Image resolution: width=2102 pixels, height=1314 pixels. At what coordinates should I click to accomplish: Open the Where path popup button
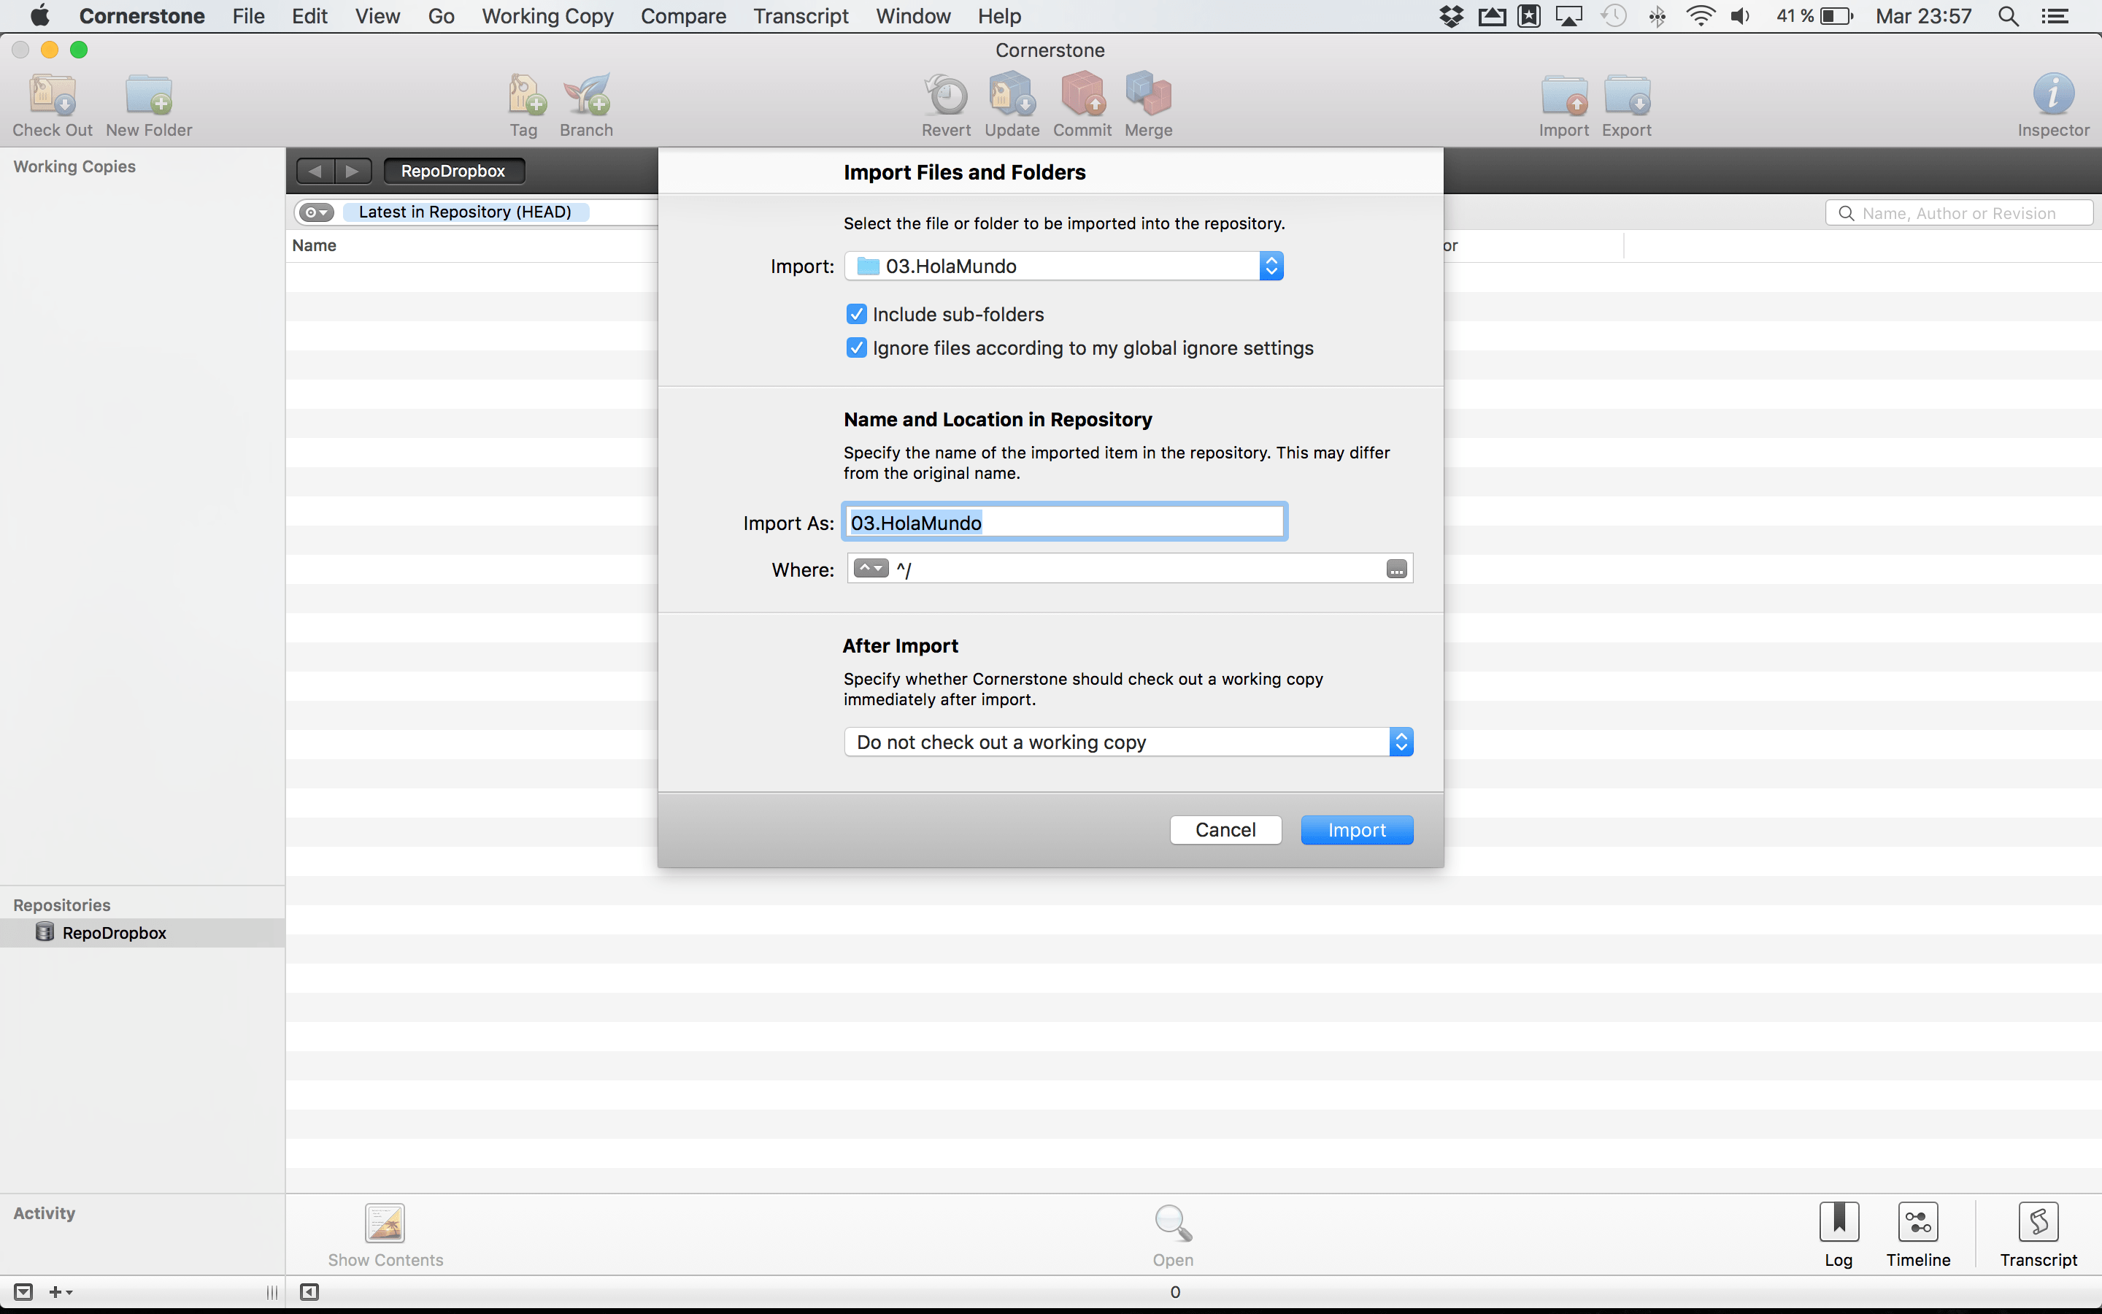click(x=870, y=569)
